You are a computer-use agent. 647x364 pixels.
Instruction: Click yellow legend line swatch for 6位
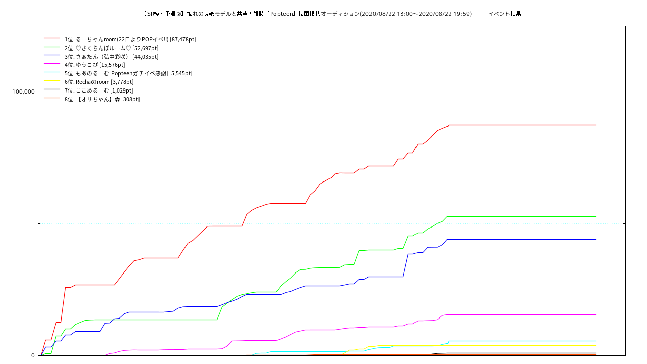tap(53, 81)
